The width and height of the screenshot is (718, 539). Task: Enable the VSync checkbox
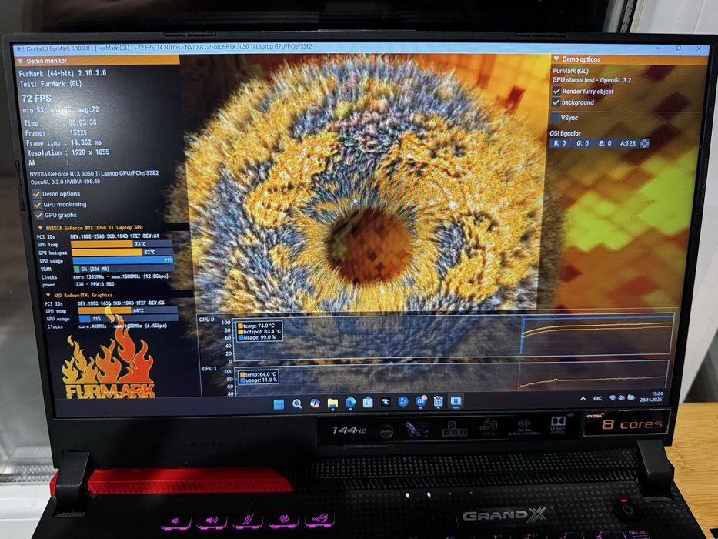[555, 118]
